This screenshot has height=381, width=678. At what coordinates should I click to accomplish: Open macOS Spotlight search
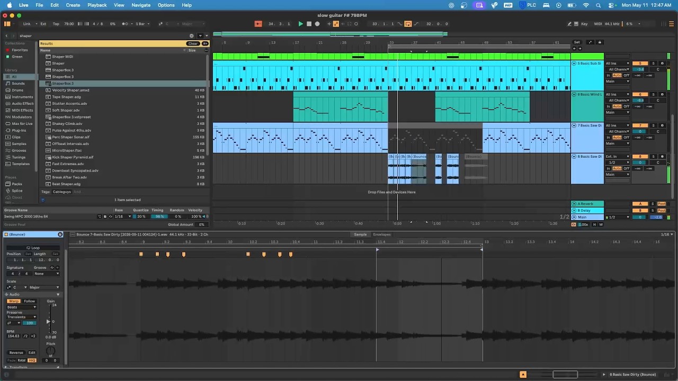coord(598,5)
